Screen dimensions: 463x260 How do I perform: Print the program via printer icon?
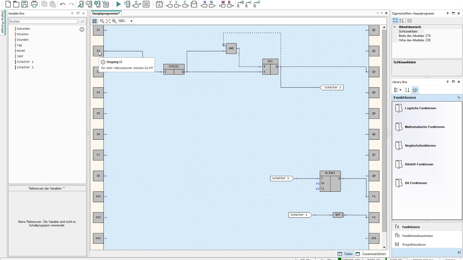click(x=34, y=4)
